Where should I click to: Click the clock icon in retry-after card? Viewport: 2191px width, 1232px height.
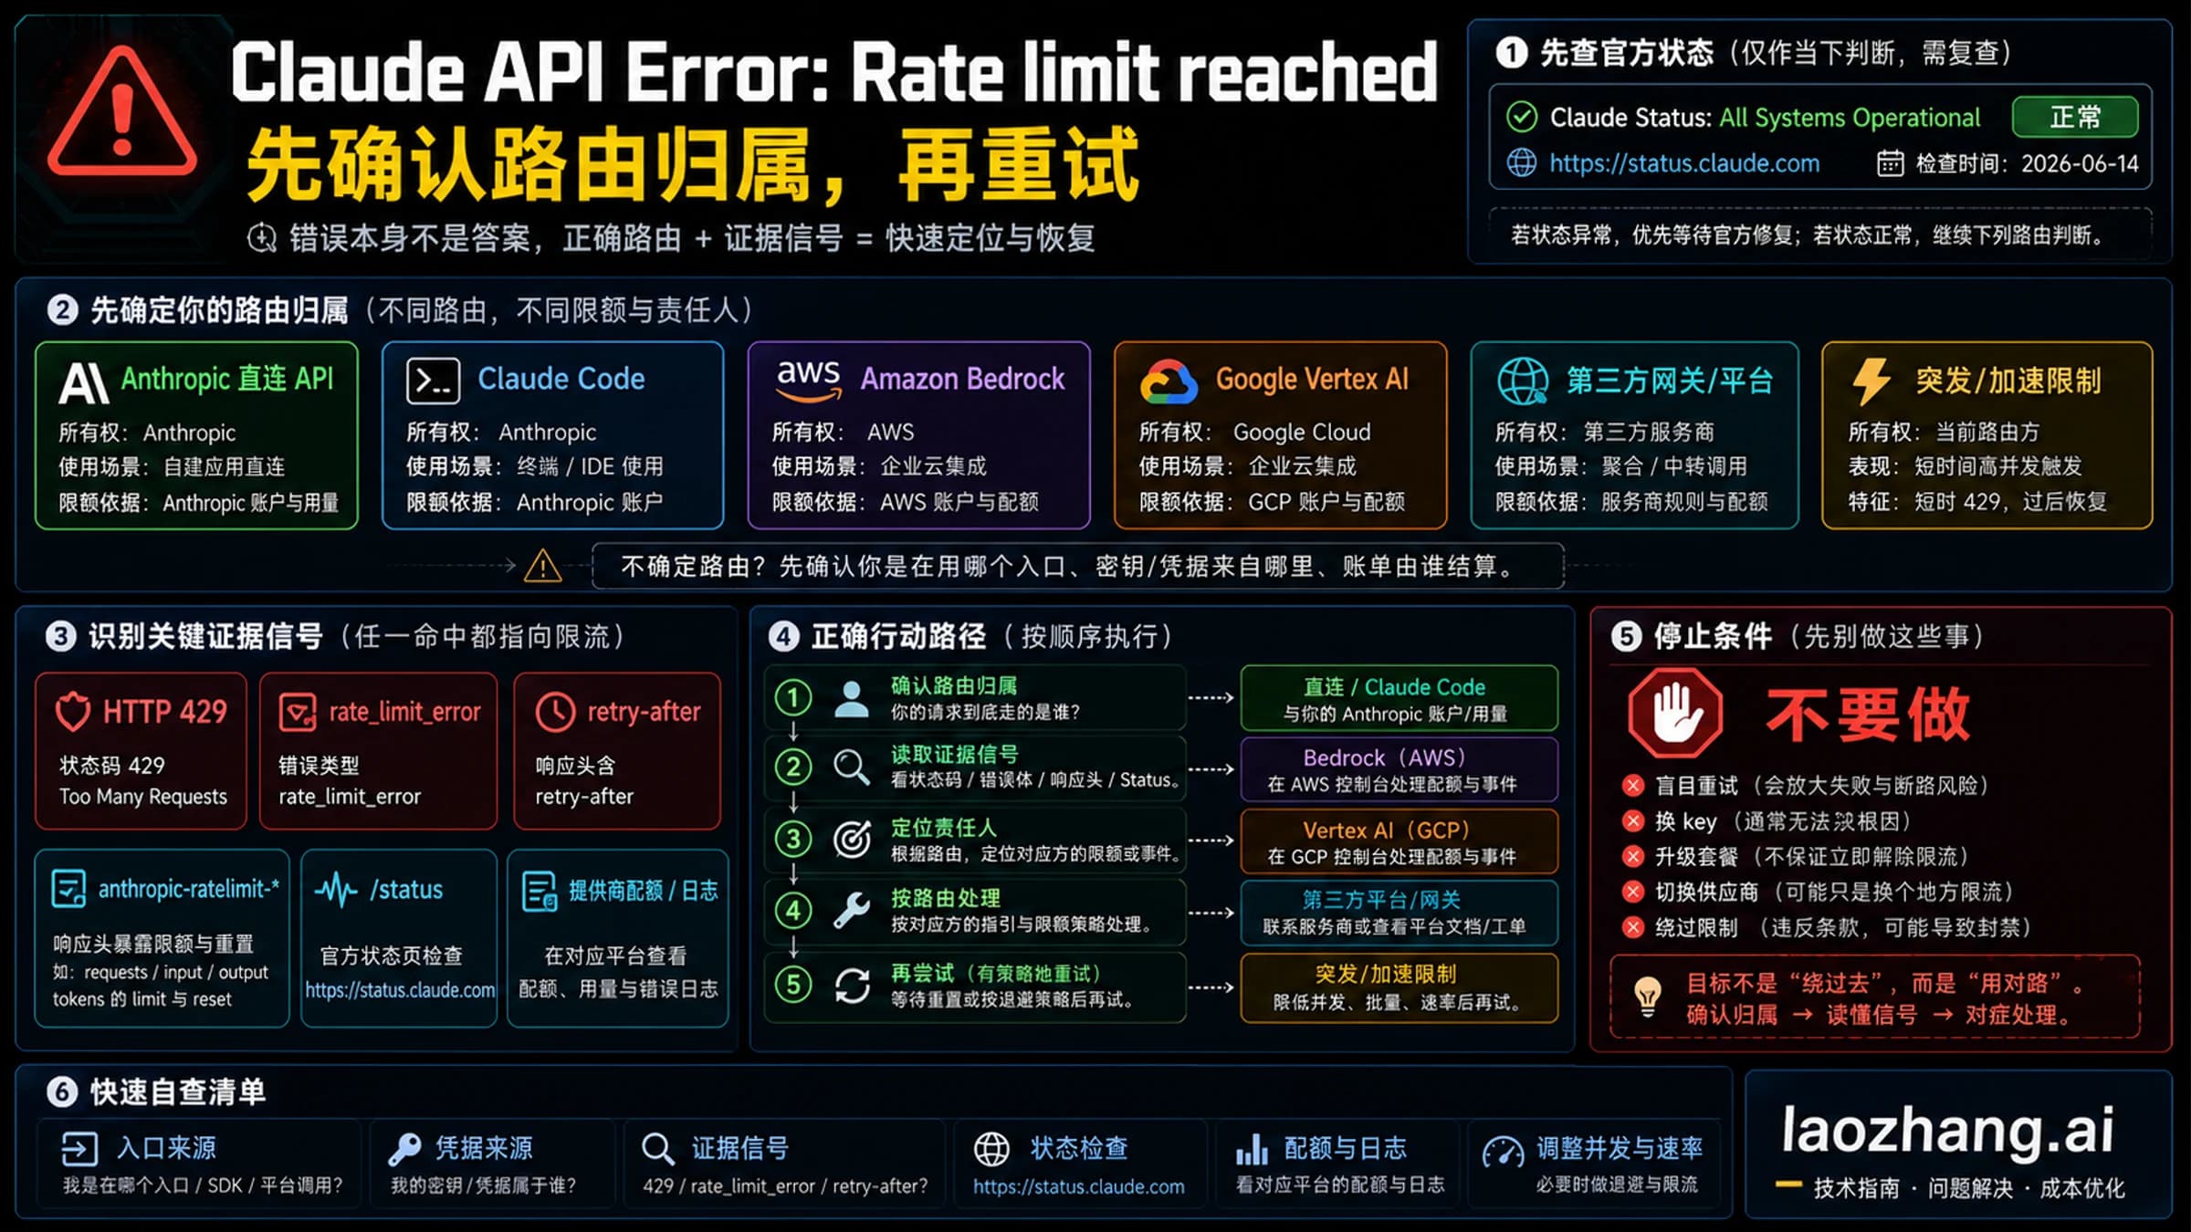pos(555,712)
